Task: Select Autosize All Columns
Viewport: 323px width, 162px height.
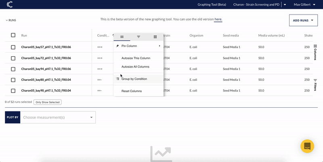Action: (135, 66)
